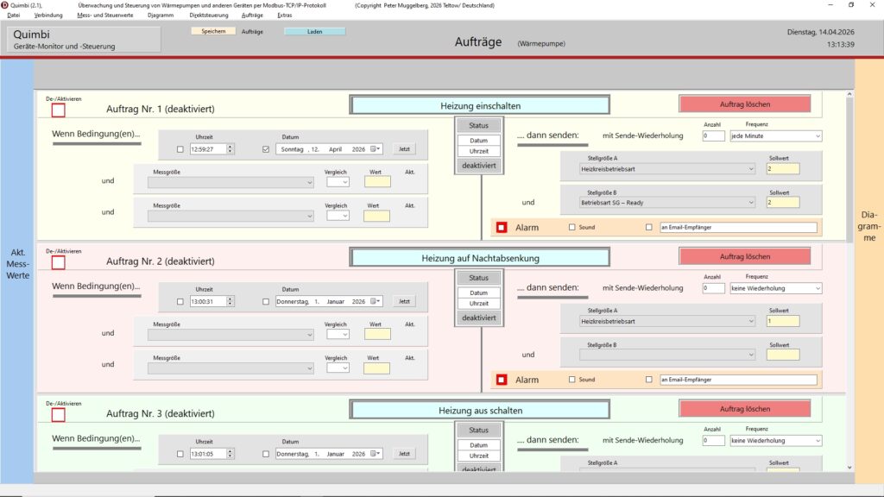Click the red Alarm indicator for Auftrag 2
884x497 pixels.
click(x=502, y=380)
